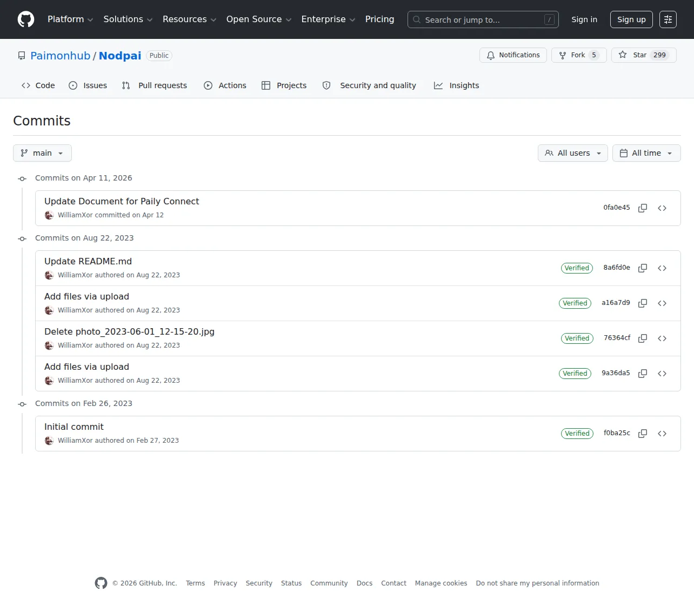
Task: Show verification details for commit 9a36da5
Action: tap(575, 374)
